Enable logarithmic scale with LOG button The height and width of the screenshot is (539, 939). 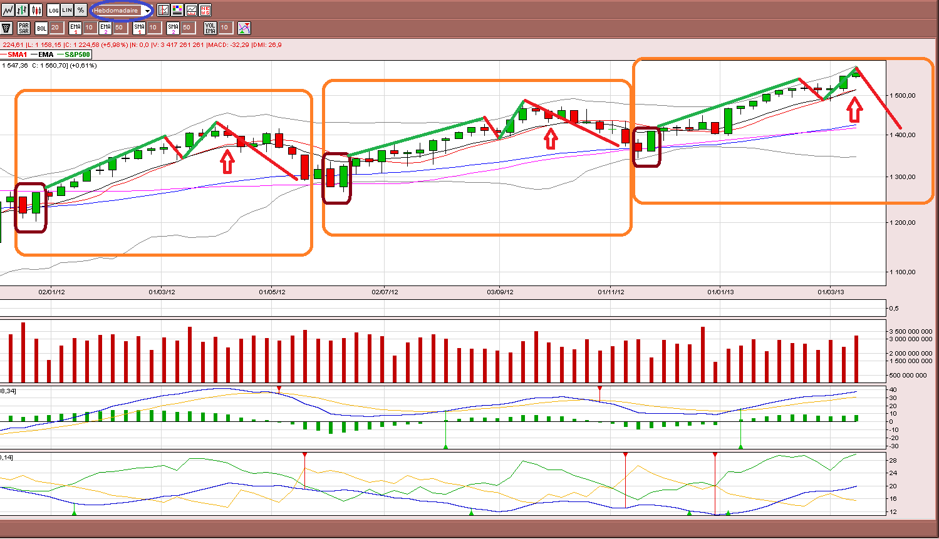coord(53,10)
